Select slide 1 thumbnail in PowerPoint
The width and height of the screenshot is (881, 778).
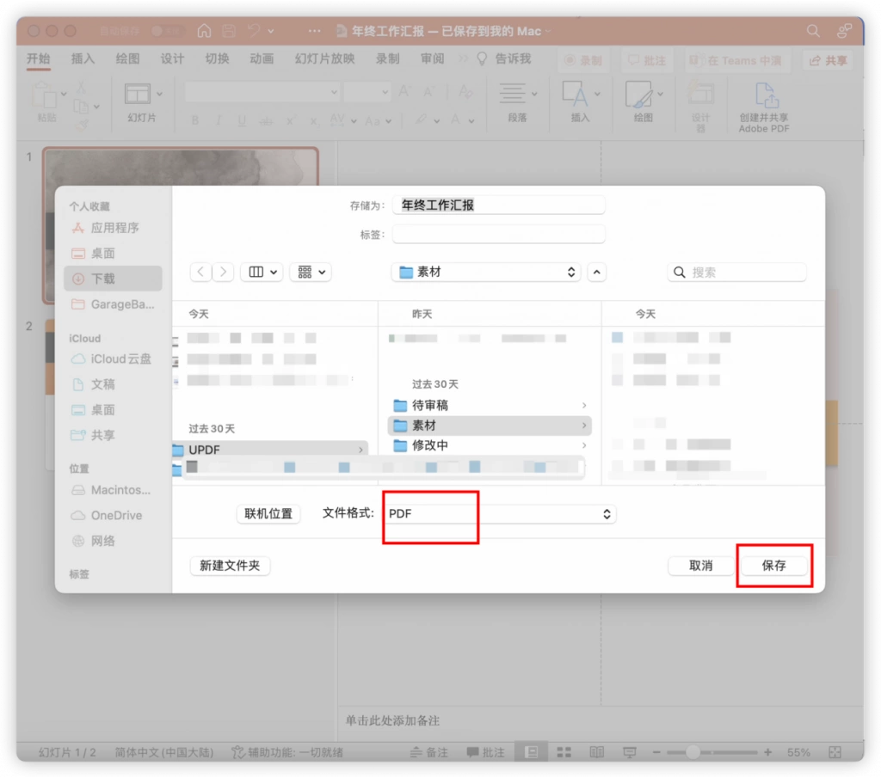[181, 224]
